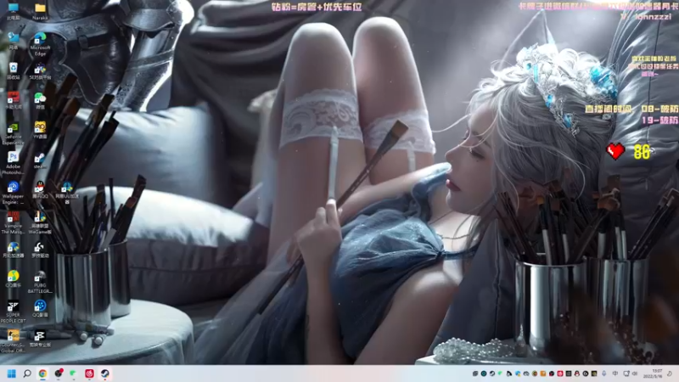Select the Wallpaper Engine desktop icon
Viewport: 679px width, 382px height.
[x=13, y=193]
